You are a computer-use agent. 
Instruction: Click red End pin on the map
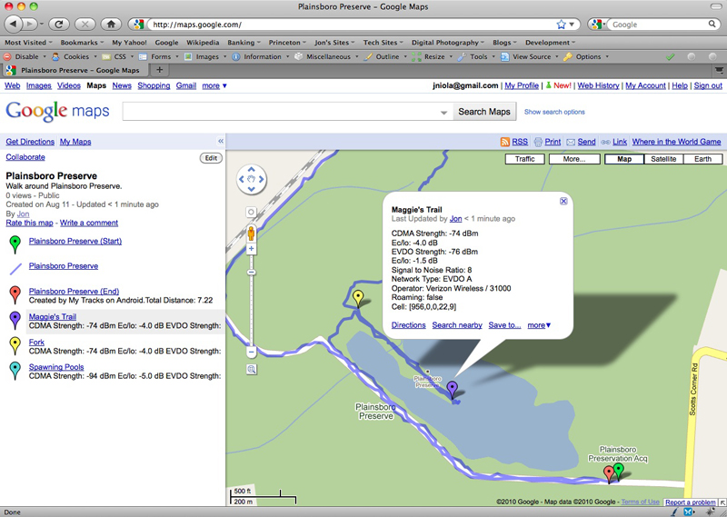pos(609,474)
